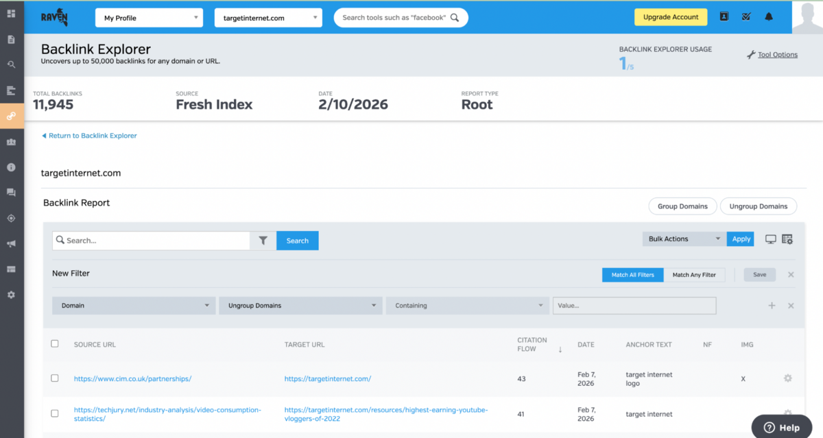The width and height of the screenshot is (823, 438).
Task: Expand the Bulk Actions dropdown
Action: pos(684,239)
